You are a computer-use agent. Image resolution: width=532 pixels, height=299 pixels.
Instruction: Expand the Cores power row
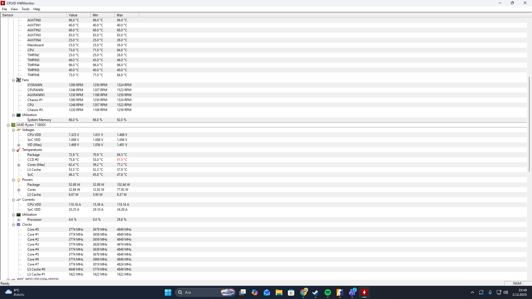(19, 190)
